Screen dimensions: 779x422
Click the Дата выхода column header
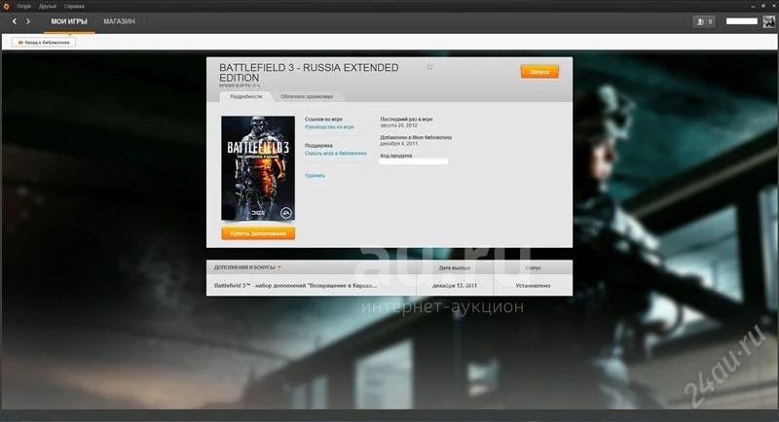[455, 267]
